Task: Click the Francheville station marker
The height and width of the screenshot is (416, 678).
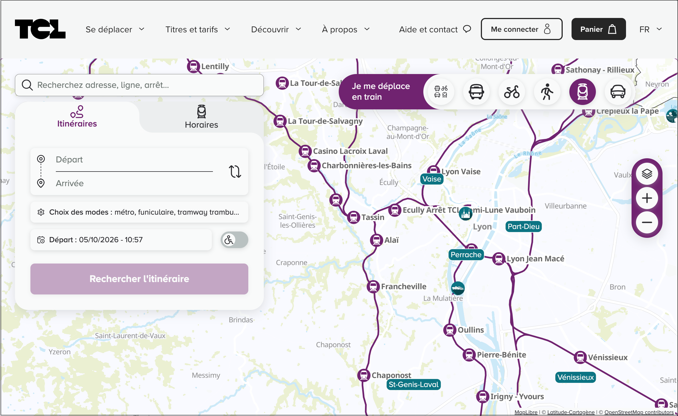Action: pyautogui.click(x=373, y=287)
